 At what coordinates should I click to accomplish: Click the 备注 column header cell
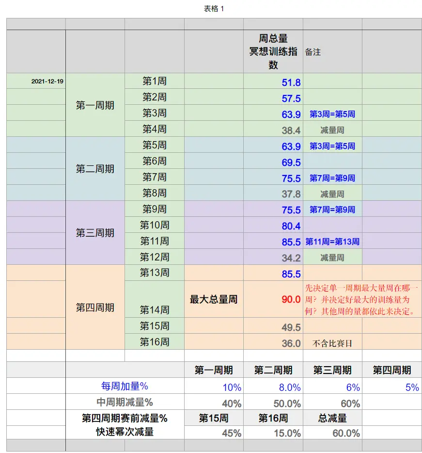(313, 52)
